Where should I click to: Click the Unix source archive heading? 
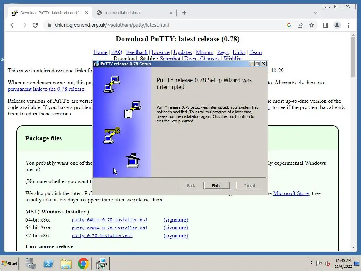pos(49,247)
